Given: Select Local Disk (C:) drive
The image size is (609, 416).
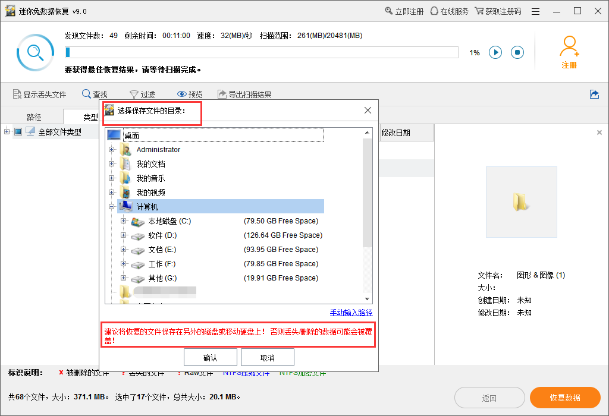Looking at the screenshot, I should 169,221.
